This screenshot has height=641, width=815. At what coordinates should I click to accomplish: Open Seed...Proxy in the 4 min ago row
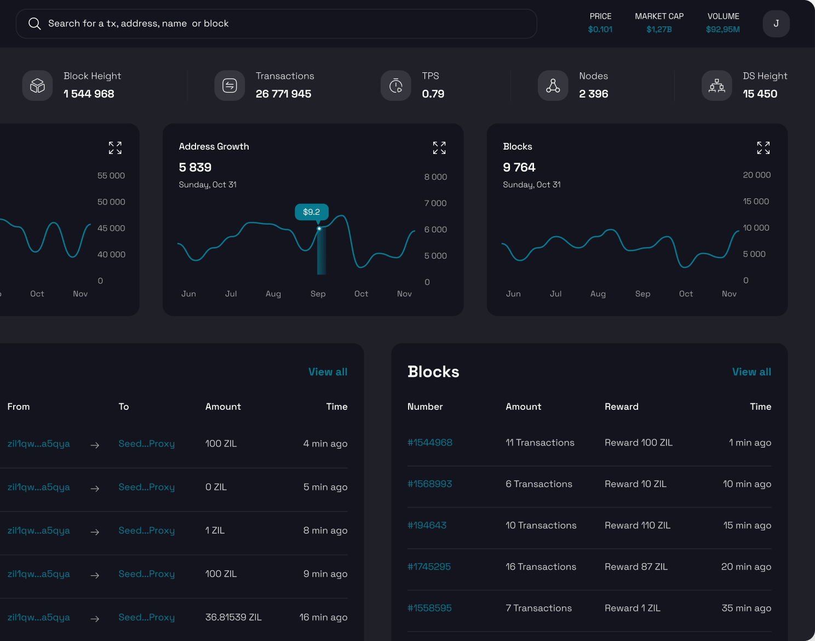point(147,444)
